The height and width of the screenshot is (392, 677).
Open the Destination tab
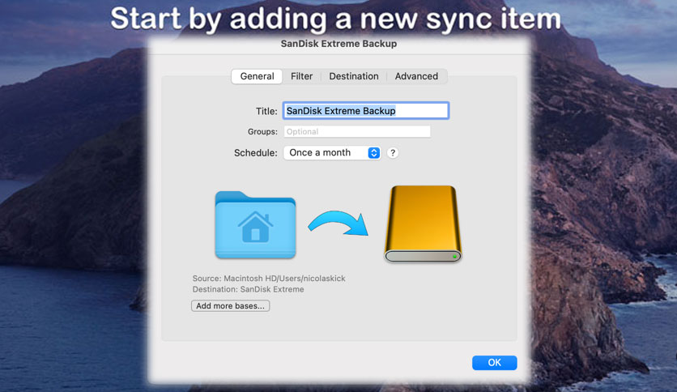[354, 76]
